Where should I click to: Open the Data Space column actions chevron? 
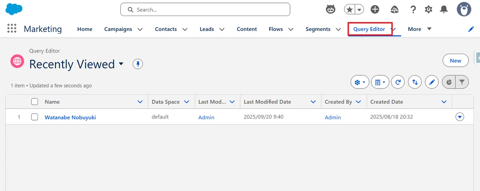click(186, 102)
